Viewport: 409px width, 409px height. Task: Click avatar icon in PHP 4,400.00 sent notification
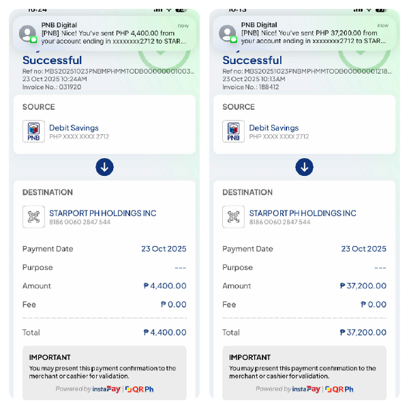[x=28, y=33]
